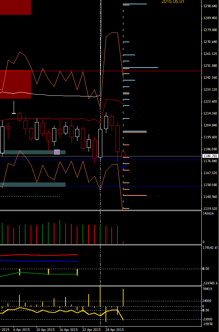Click price axis value 1186.080
Screen dimensions: 219x332
click(210, 149)
